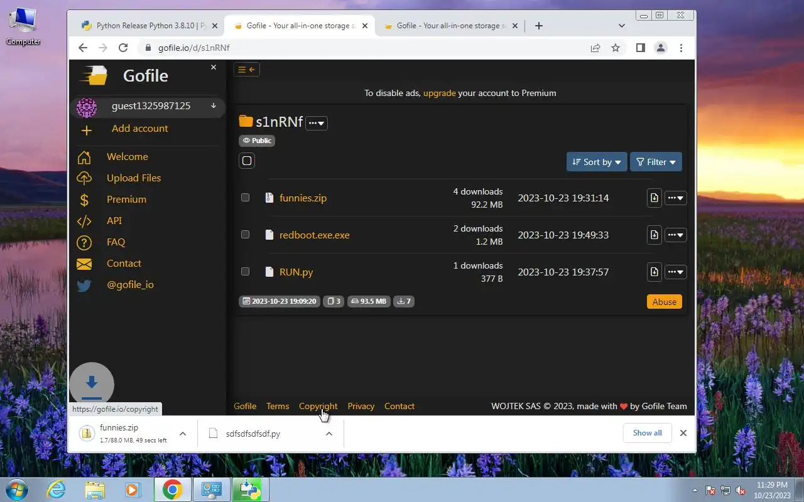Open Windows Explorer from the taskbar
Image resolution: width=804 pixels, height=502 pixels.
click(95, 489)
